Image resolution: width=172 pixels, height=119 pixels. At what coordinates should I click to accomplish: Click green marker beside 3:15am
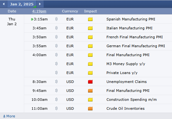pos(32,19)
